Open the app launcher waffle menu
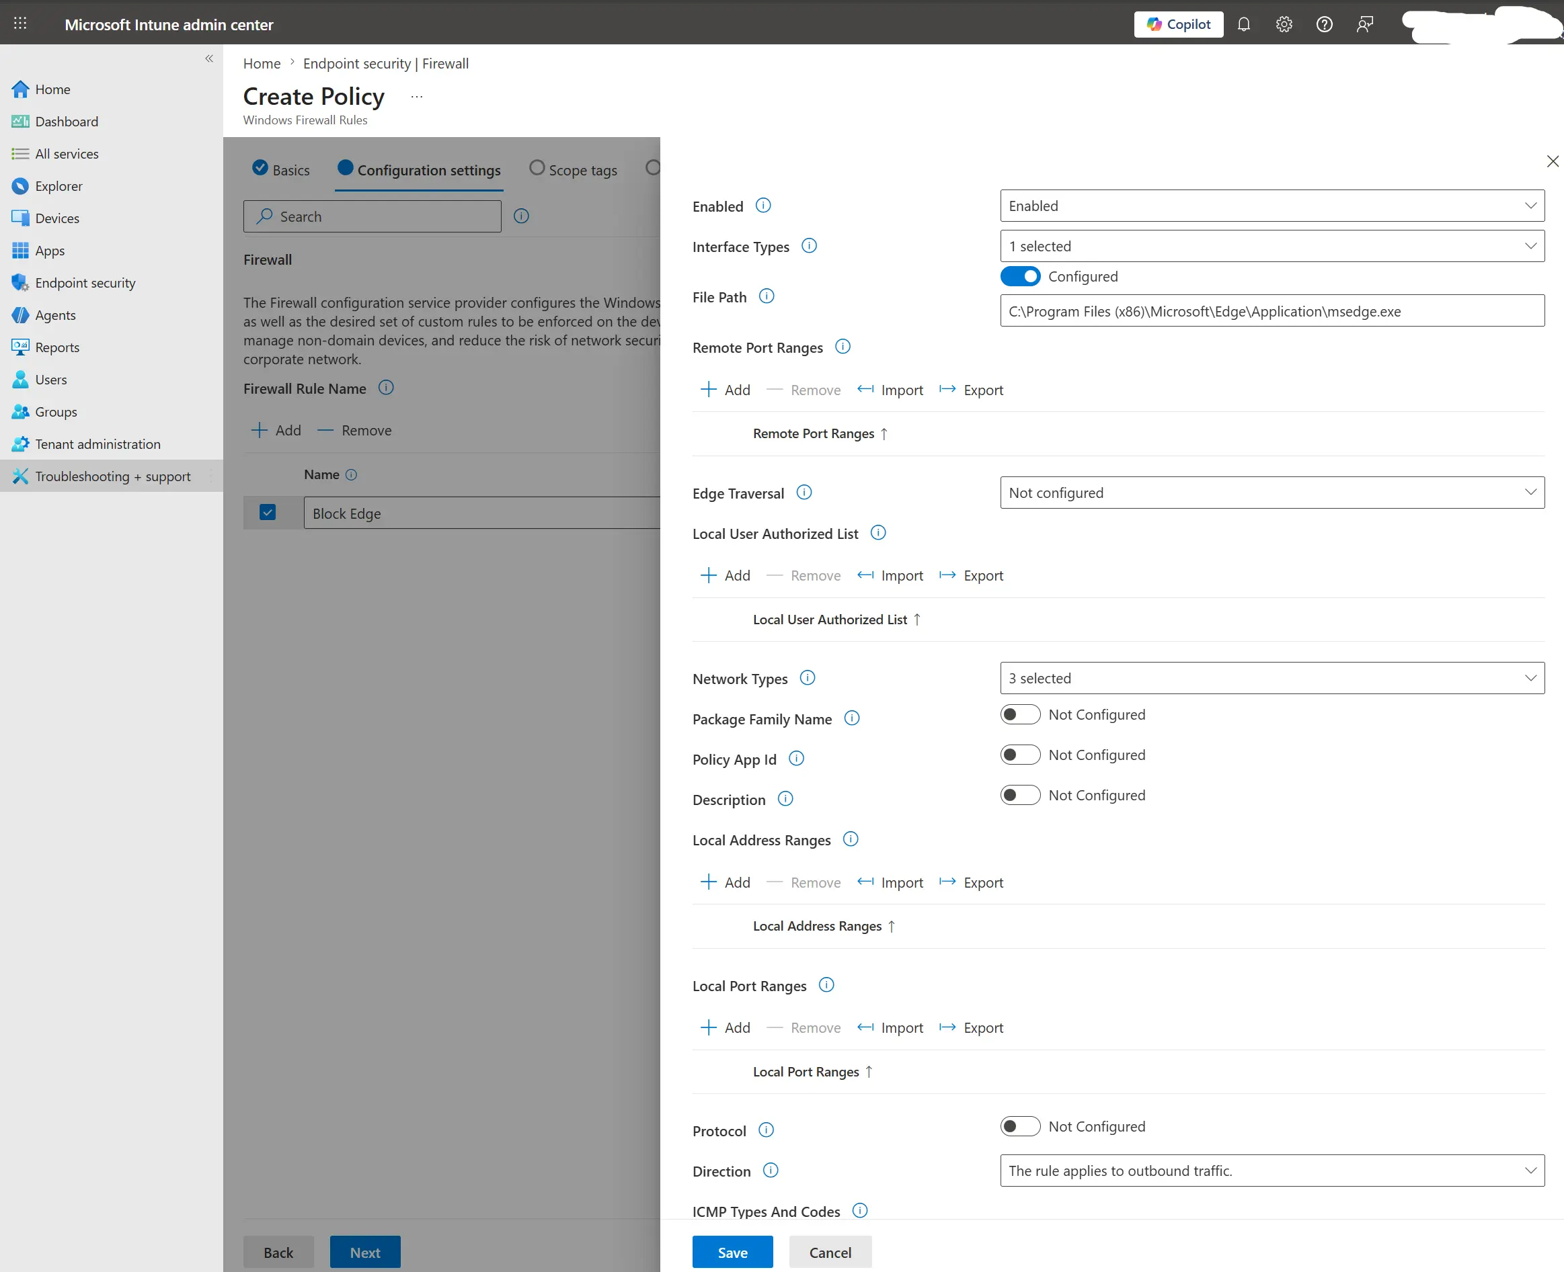 [x=19, y=24]
